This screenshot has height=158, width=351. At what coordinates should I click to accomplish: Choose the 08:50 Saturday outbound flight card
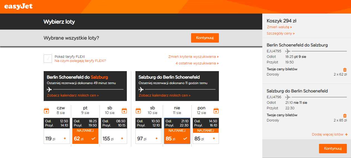pyautogui.click(x=114, y=131)
